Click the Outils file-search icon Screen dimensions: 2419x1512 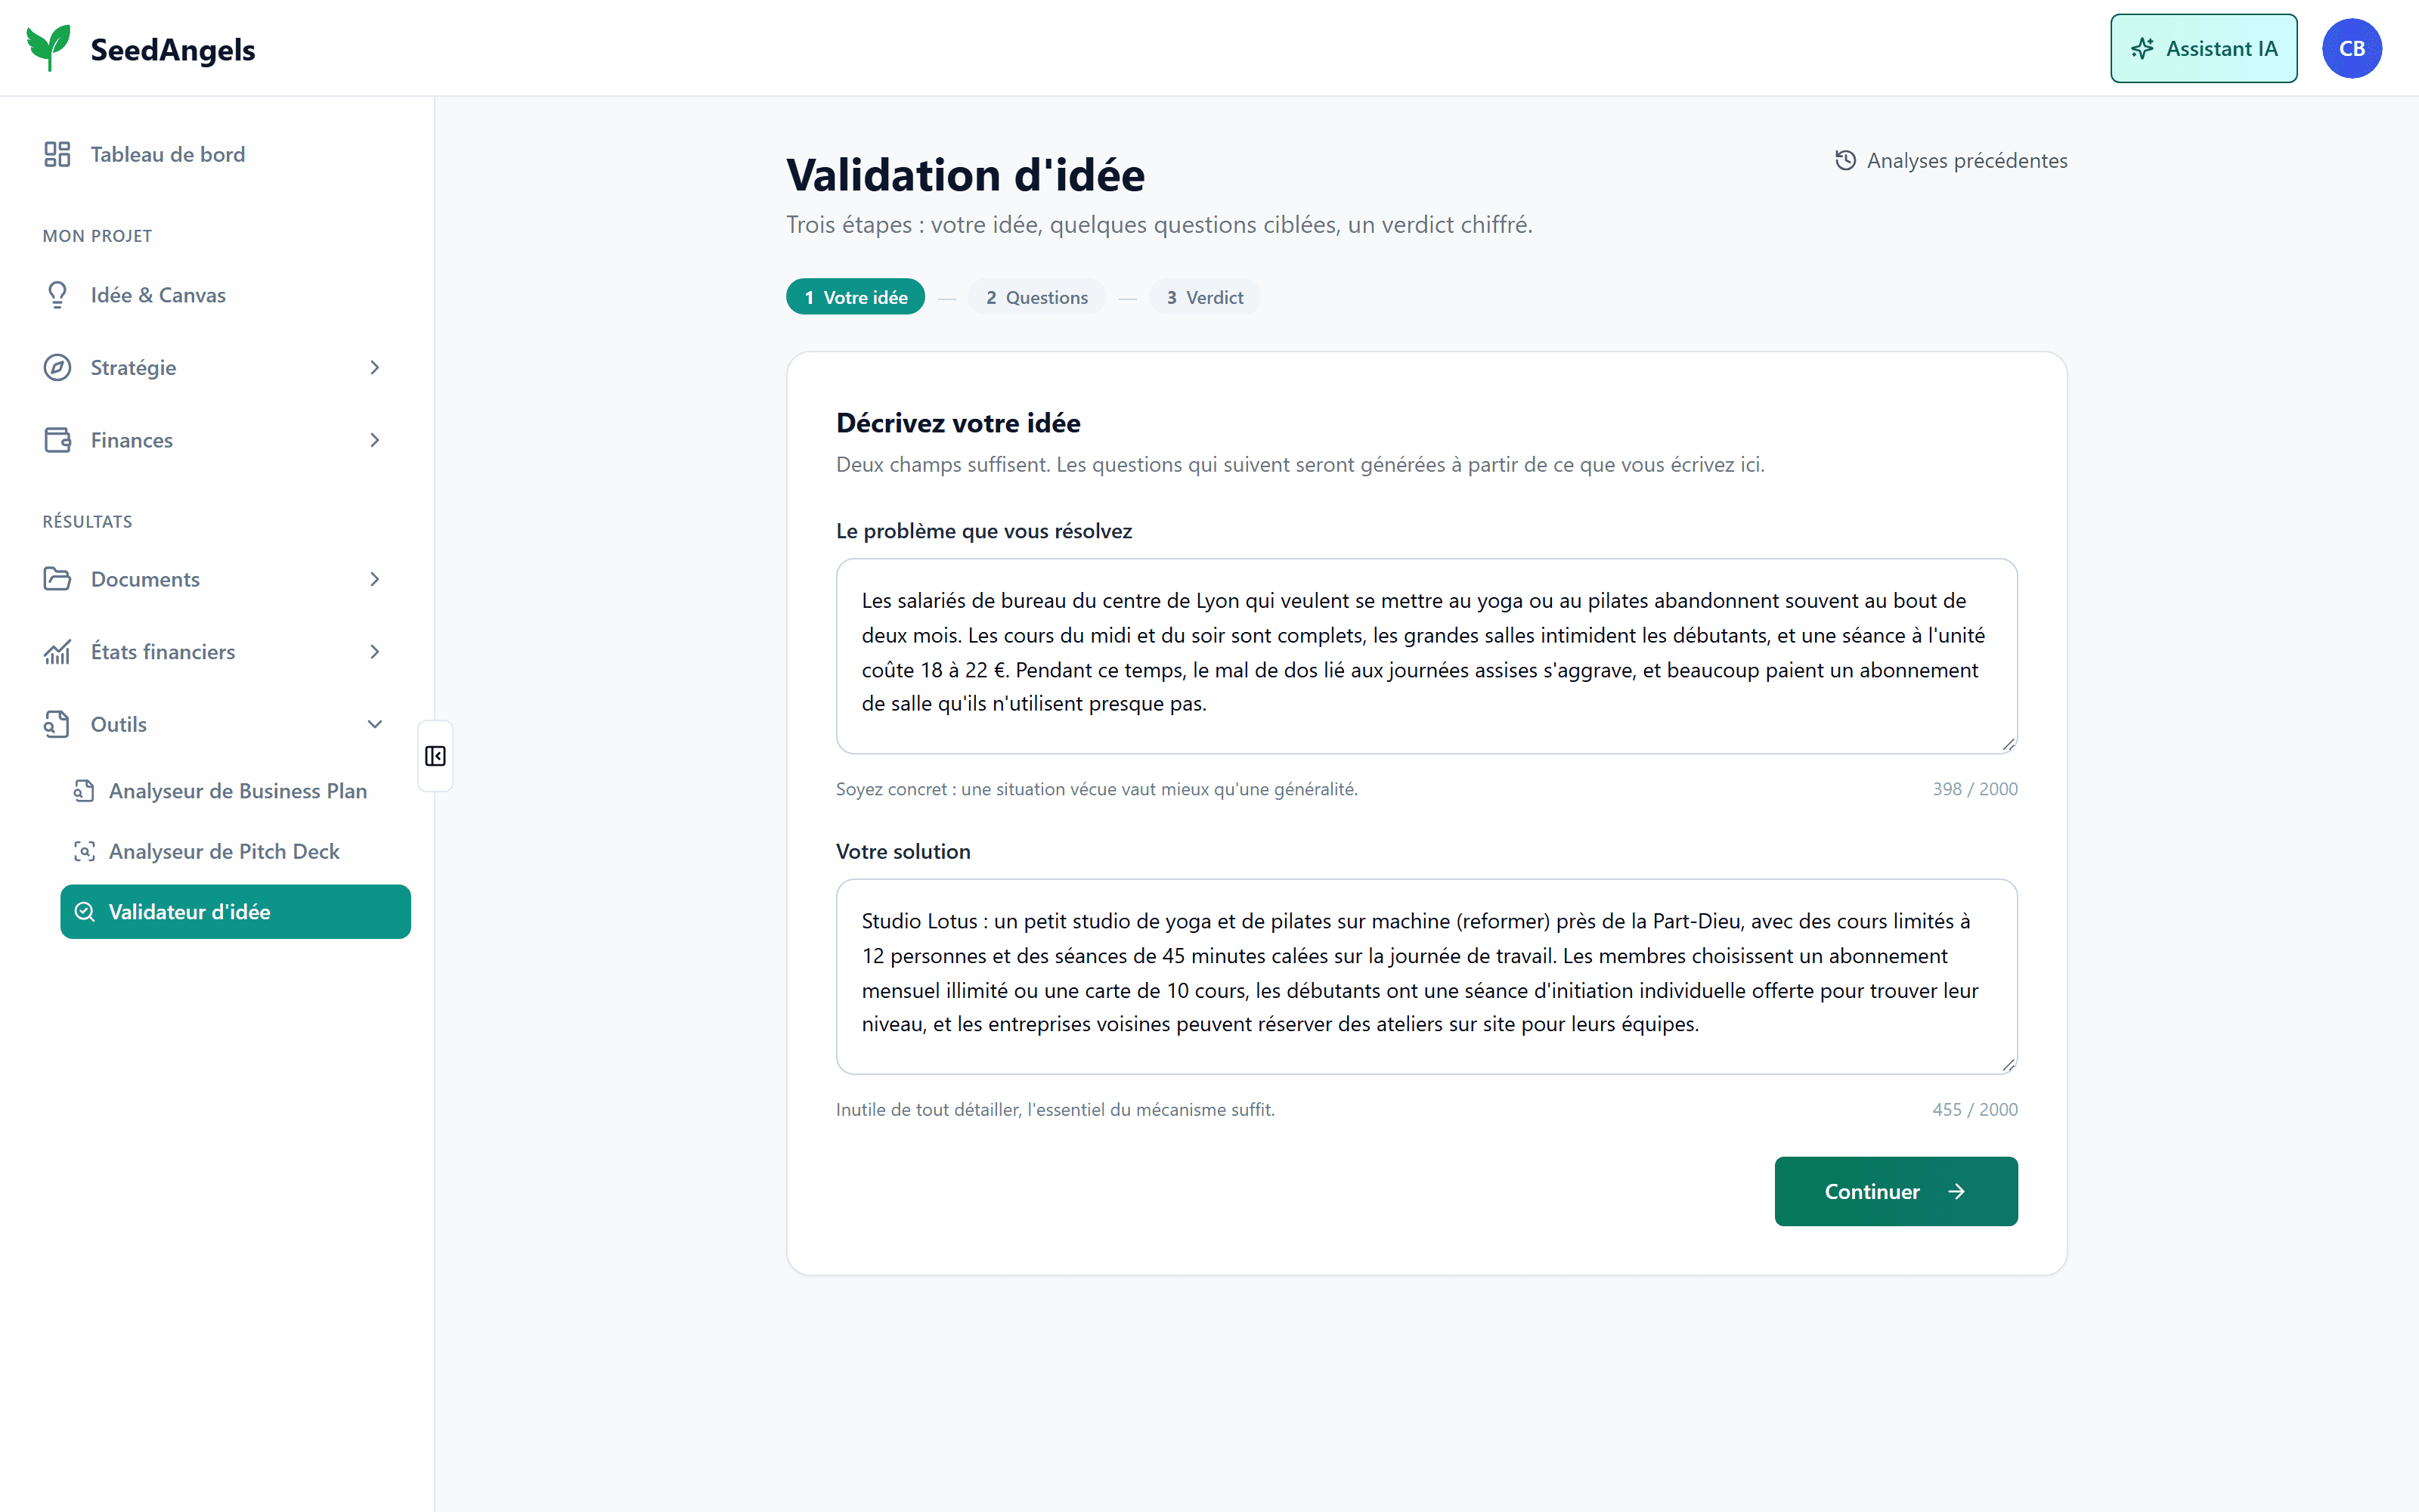click(x=57, y=724)
